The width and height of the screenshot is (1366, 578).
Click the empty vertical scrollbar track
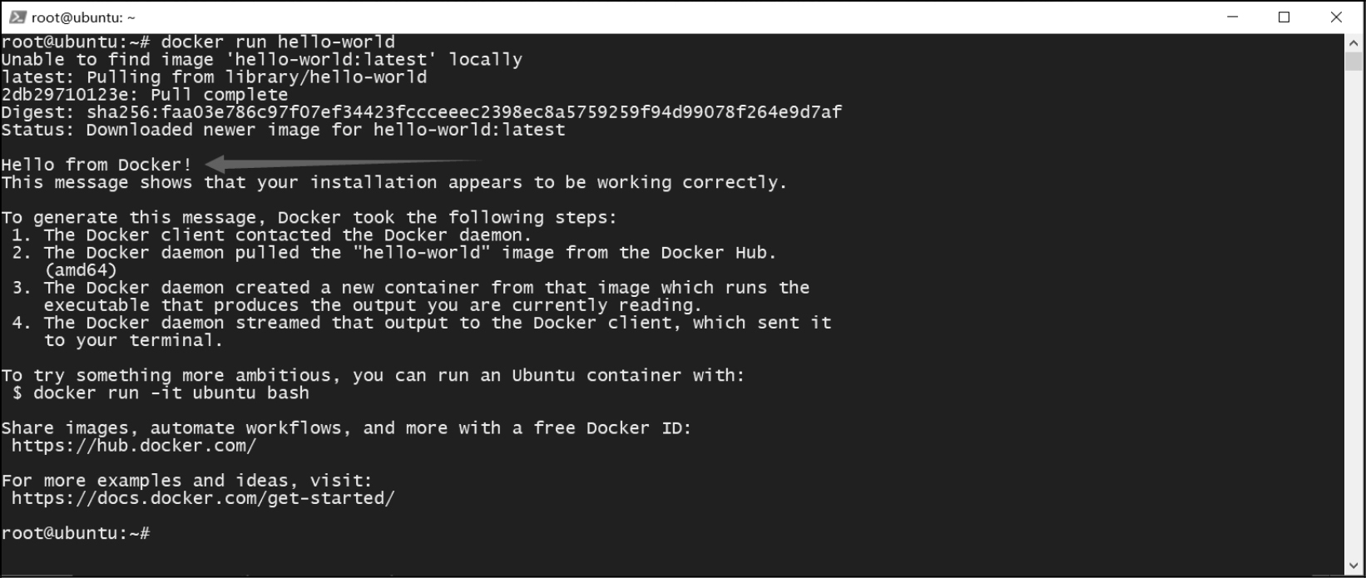pyautogui.click(x=1354, y=316)
